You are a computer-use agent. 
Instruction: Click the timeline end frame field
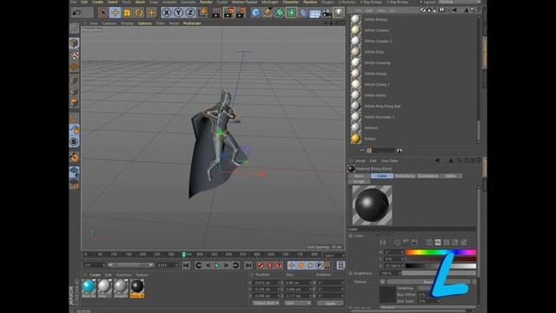(x=168, y=265)
